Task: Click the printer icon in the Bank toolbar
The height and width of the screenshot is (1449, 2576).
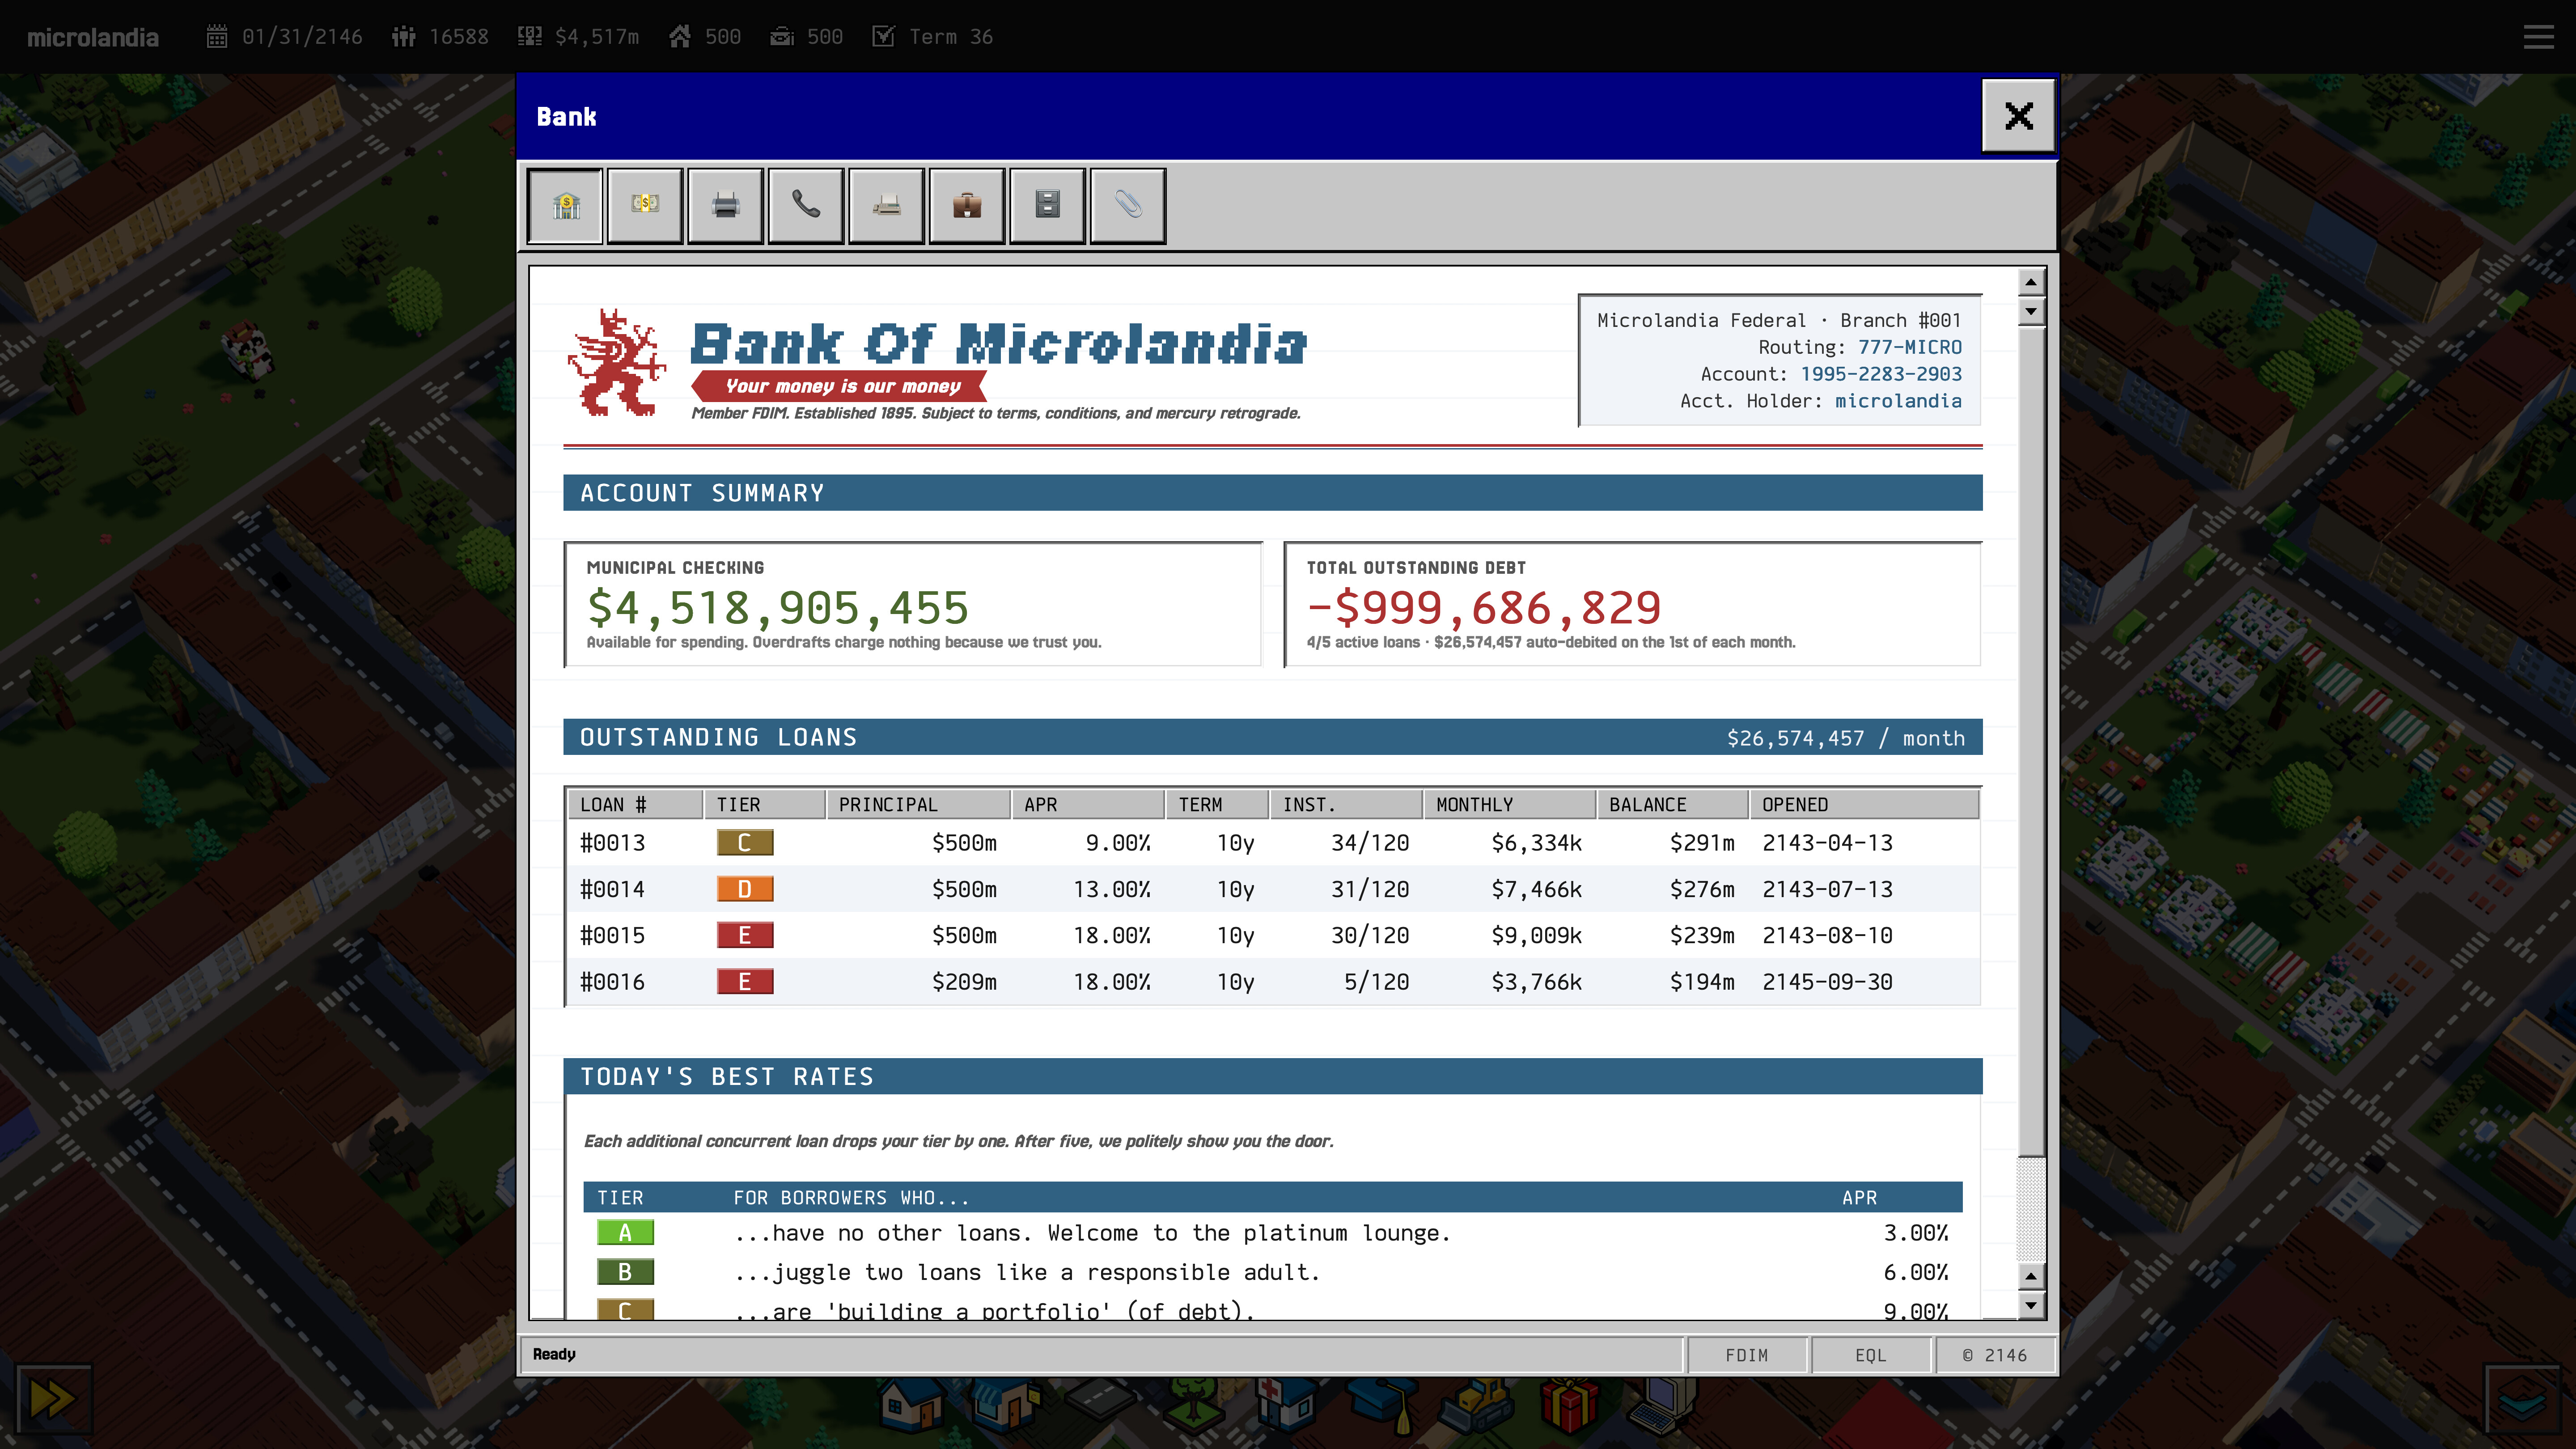Action: pos(726,206)
